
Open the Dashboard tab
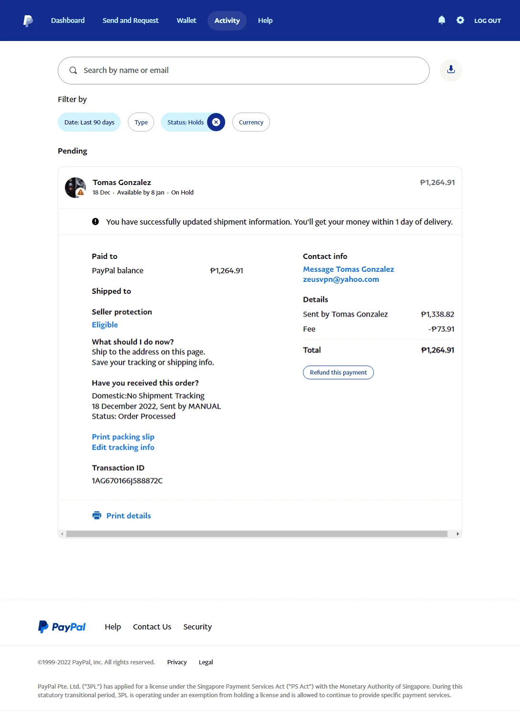point(68,21)
